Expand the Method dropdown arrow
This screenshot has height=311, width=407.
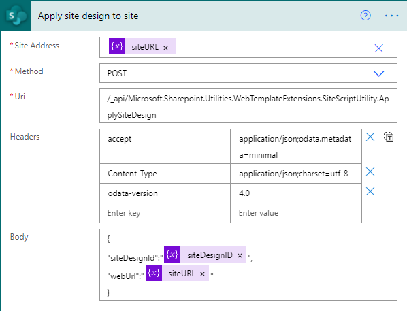[x=378, y=73]
